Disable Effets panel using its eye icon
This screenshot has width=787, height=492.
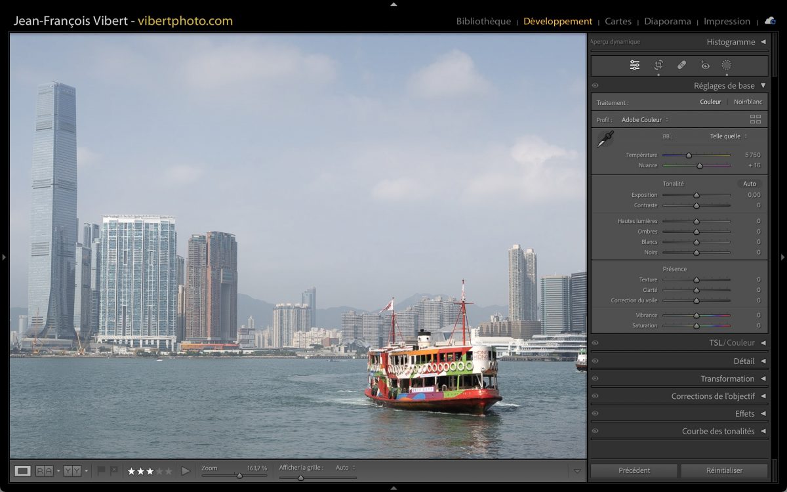[595, 414]
